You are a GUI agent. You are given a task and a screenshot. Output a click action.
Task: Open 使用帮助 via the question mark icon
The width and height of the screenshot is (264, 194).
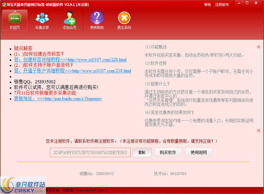[97, 20]
